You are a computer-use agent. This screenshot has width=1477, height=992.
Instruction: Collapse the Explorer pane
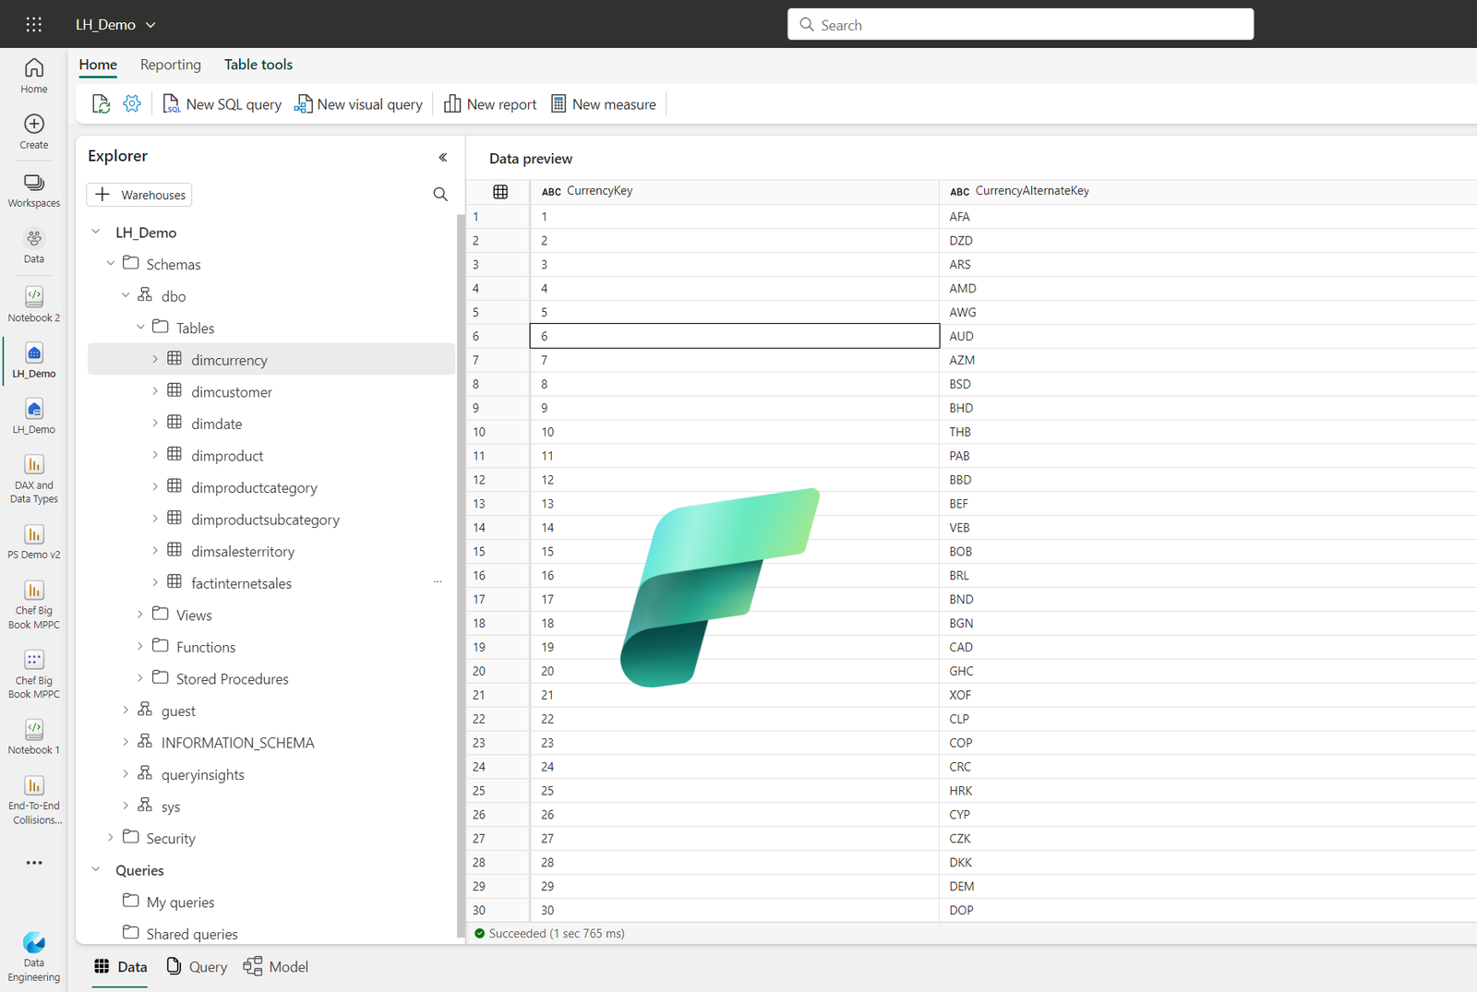click(442, 157)
